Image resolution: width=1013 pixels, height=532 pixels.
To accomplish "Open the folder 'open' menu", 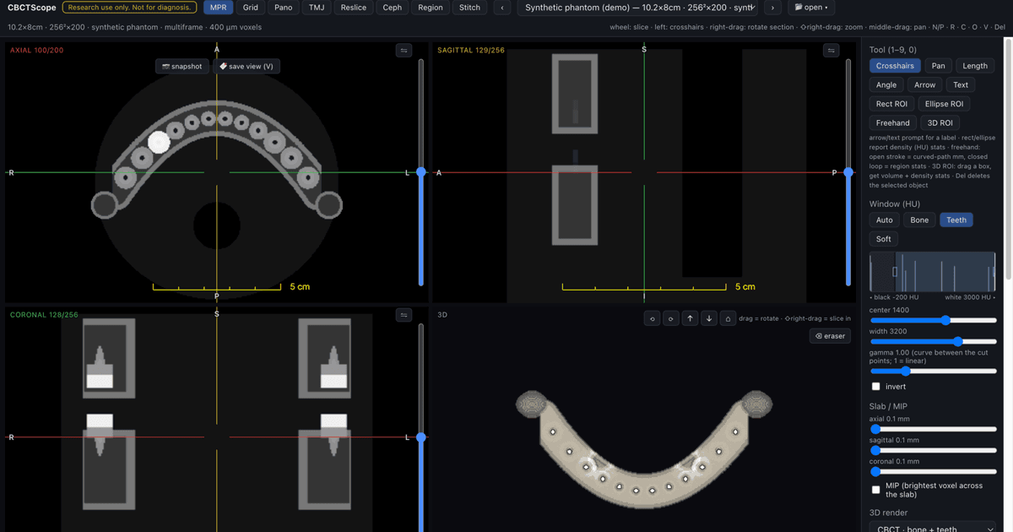I will tap(811, 8).
